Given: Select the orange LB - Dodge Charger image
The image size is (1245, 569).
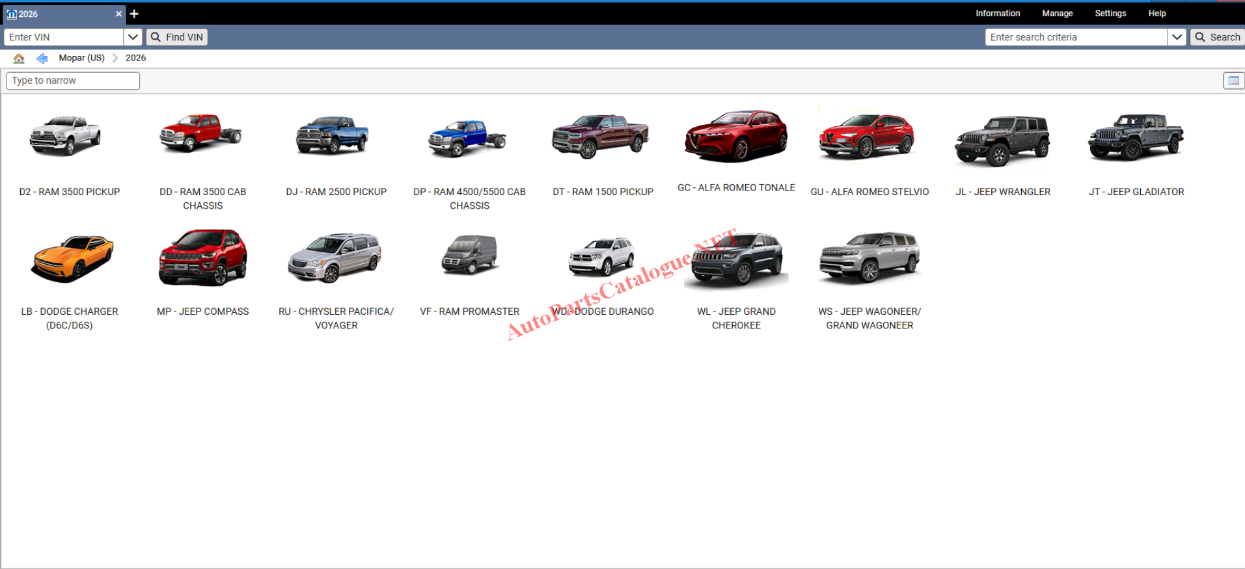Looking at the screenshot, I should (72, 259).
